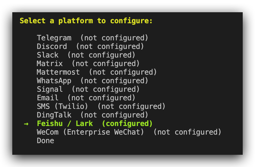Select the Signal platform entry
The height and width of the screenshot is (167, 255).
click(x=50, y=89)
